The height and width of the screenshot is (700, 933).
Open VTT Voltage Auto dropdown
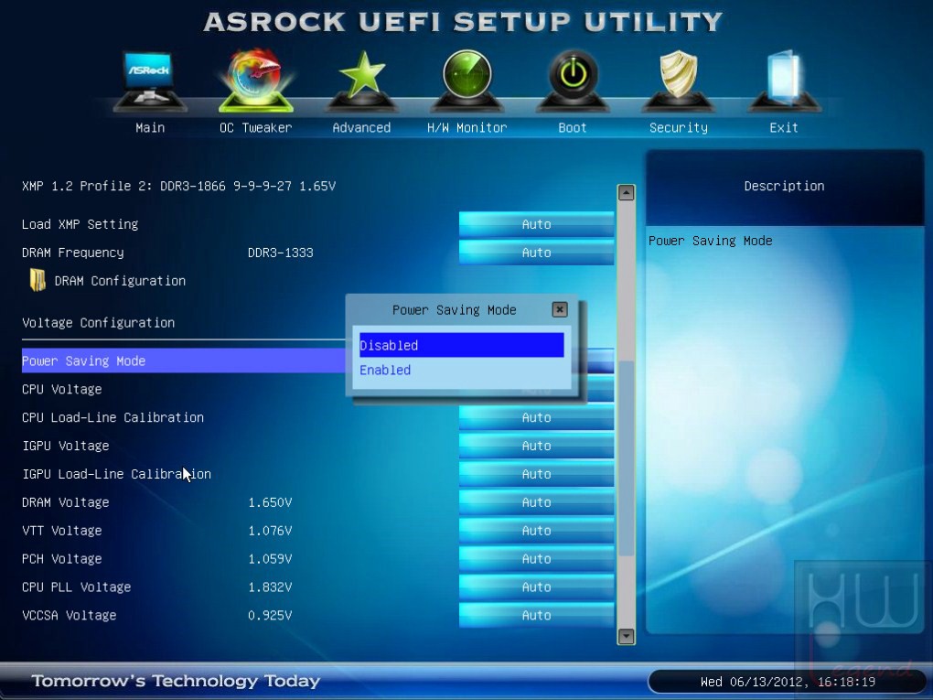click(x=536, y=531)
